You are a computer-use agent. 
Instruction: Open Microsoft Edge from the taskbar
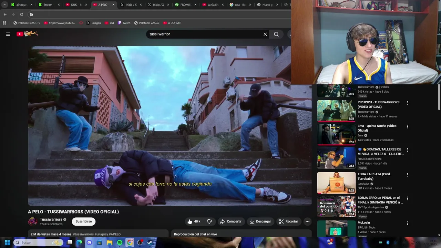(80, 242)
